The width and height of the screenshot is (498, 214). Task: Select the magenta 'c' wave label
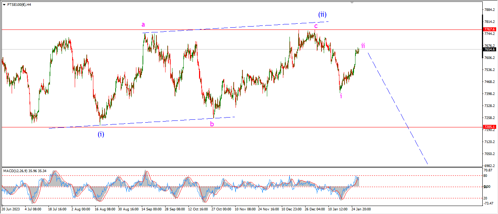click(316, 26)
